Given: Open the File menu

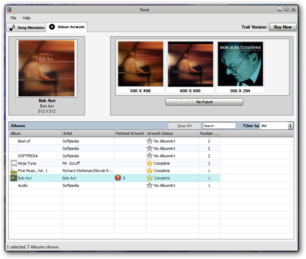Looking at the screenshot, I should tap(13, 18).
